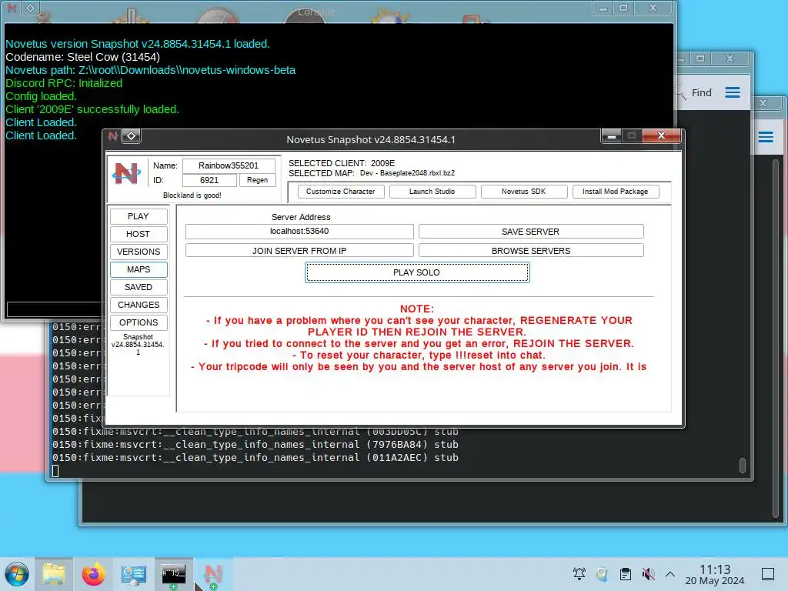Click SAVE SERVER button
This screenshot has width=788, height=591.
pos(531,232)
